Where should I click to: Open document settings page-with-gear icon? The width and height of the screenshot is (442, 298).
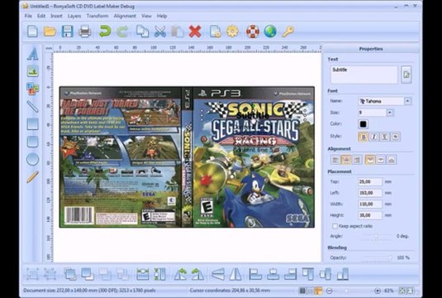[215, 31]
